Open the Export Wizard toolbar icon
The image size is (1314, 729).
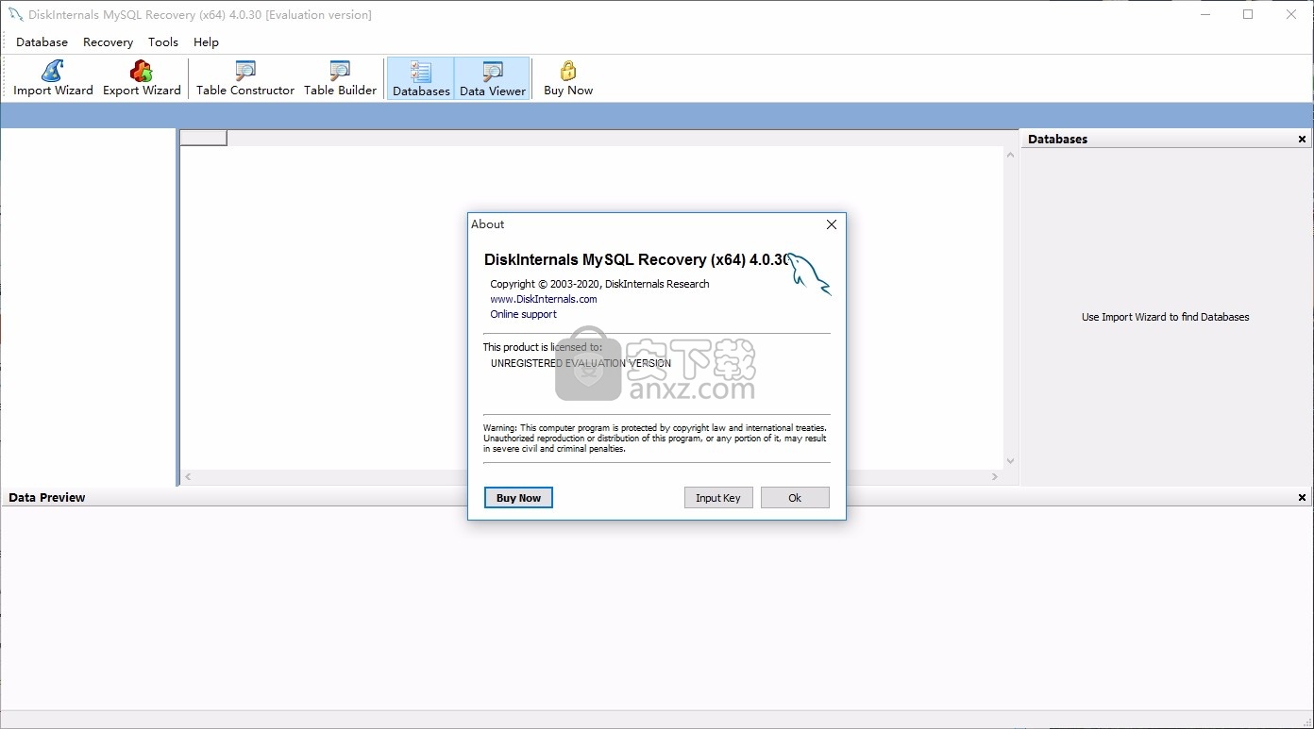click(142, 78)
